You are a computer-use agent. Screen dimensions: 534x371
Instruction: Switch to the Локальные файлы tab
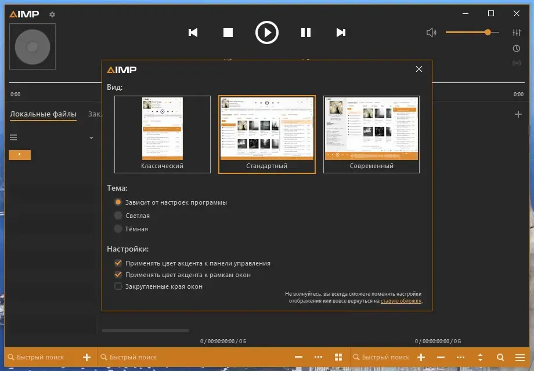pyautogui.click(x=44, y=114)
